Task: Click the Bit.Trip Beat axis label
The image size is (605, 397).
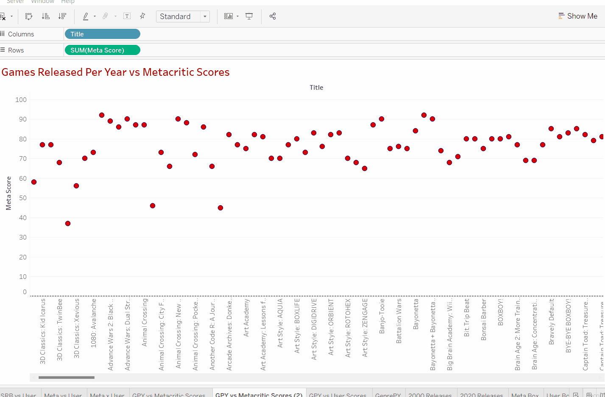Action: 466,318
